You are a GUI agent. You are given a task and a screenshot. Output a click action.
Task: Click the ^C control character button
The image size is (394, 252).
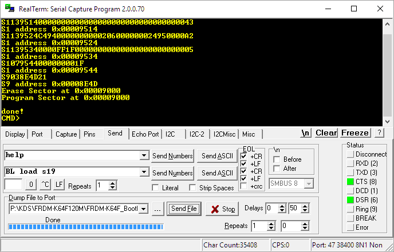pos(45,185)
